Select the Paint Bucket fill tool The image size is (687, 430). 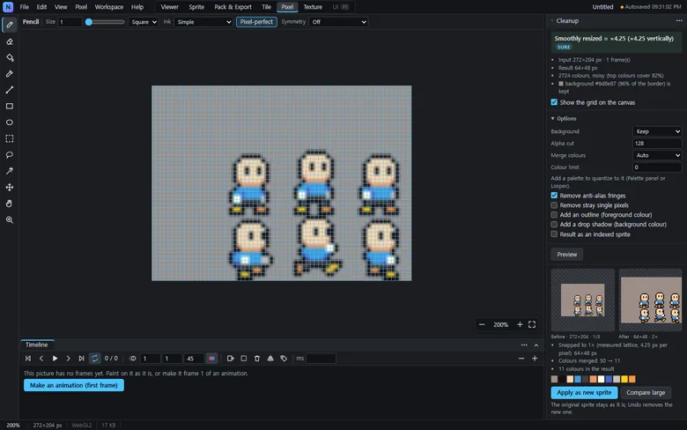click(x=9, y=58)
